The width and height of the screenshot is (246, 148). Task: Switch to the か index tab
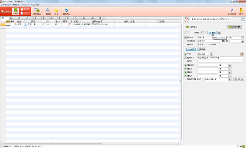tap(19, 18)
